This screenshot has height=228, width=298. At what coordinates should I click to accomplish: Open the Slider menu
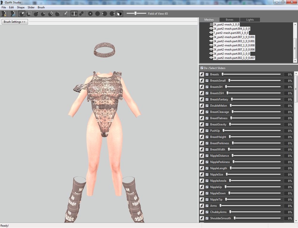31,7
